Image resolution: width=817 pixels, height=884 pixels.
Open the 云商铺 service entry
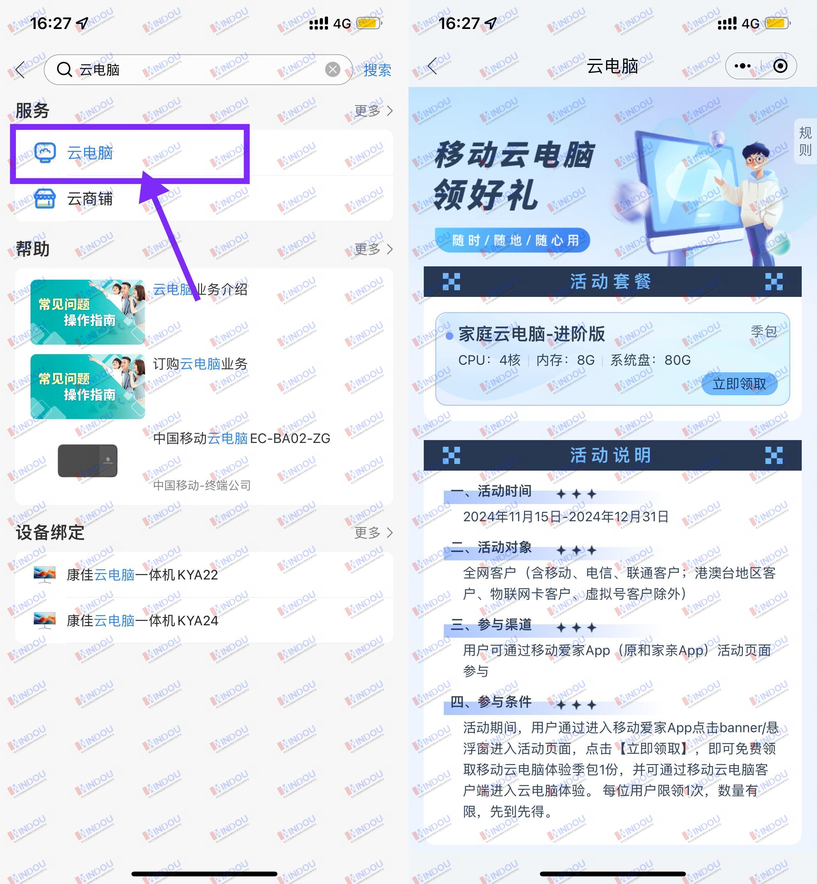click(x=204, y=199)
